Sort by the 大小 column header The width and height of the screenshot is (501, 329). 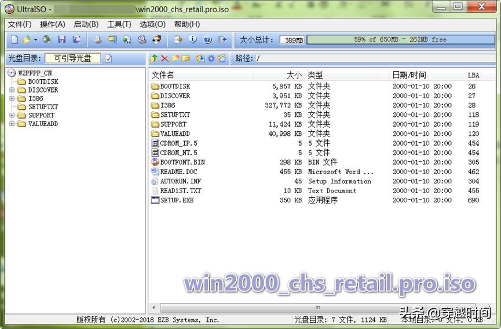(279, 75)
